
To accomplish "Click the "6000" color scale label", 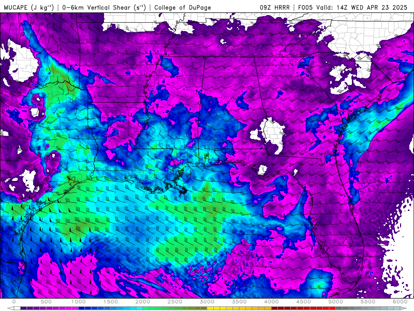I will click(x=400, y=302).
